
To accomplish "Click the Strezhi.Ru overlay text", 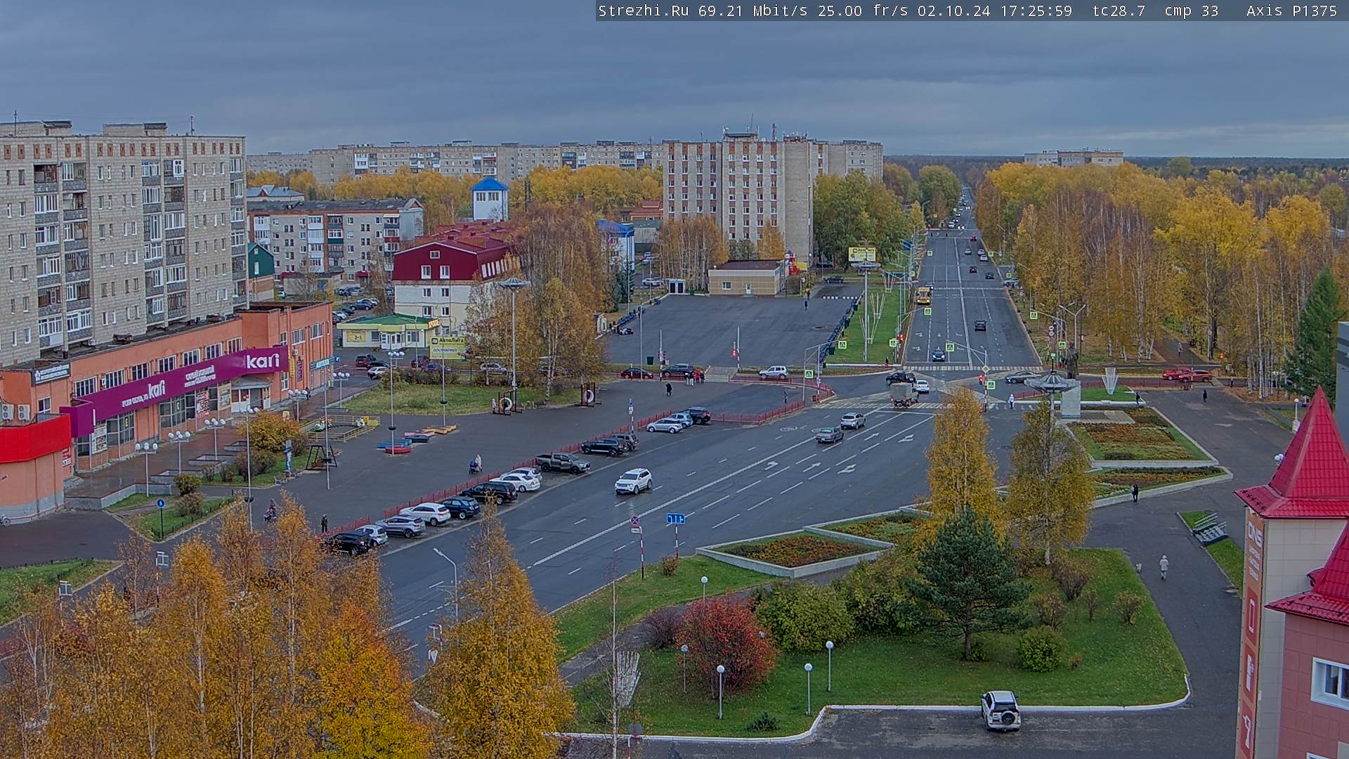I will pos(643,11).
